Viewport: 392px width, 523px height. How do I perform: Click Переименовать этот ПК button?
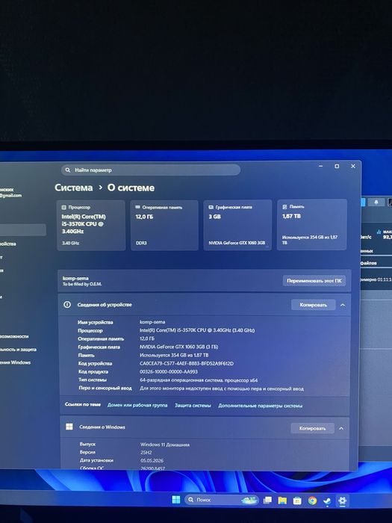pos(314,280)
